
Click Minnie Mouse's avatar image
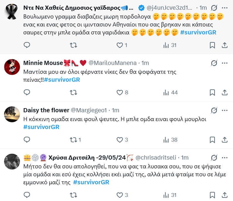click(12, 67)
